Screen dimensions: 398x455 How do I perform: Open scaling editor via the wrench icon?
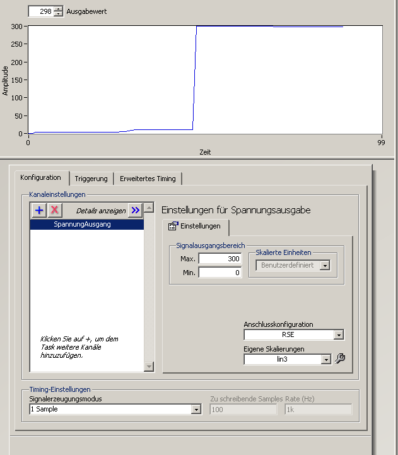coord(340,358)
